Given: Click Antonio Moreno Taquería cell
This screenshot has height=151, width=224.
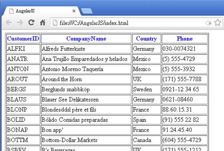Looking at the screenshot, I should (x=86, y=69).
